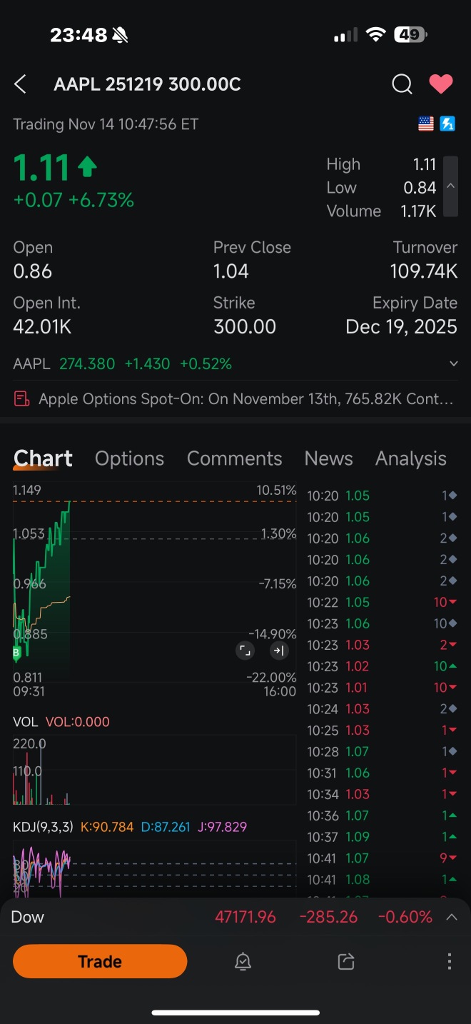Open the News tab

[x=328, y=458]
